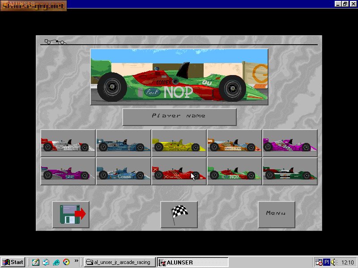
Task: Select the red race car thumbnail
Action: click(x=179, y=171)
